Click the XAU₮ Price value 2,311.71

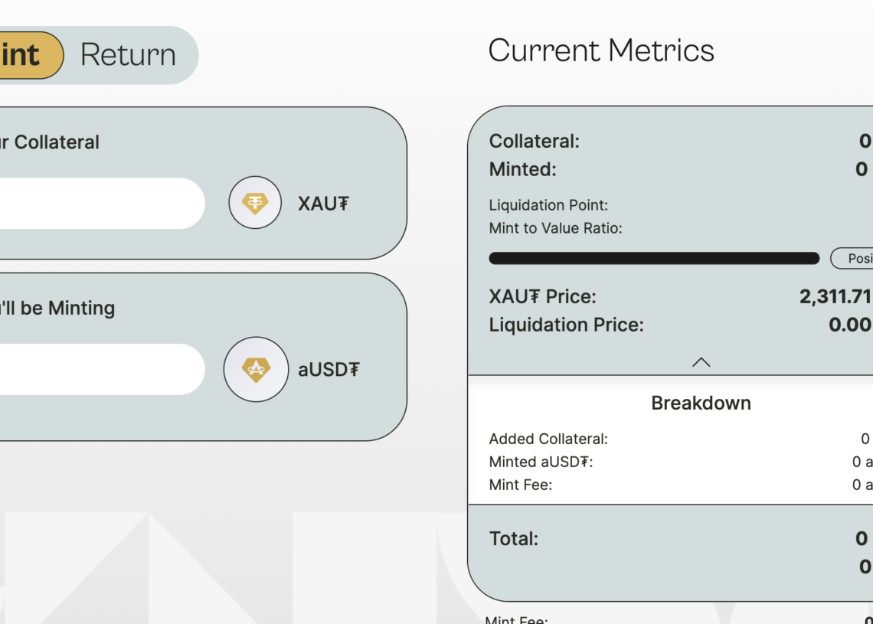[x=835, y=296]
